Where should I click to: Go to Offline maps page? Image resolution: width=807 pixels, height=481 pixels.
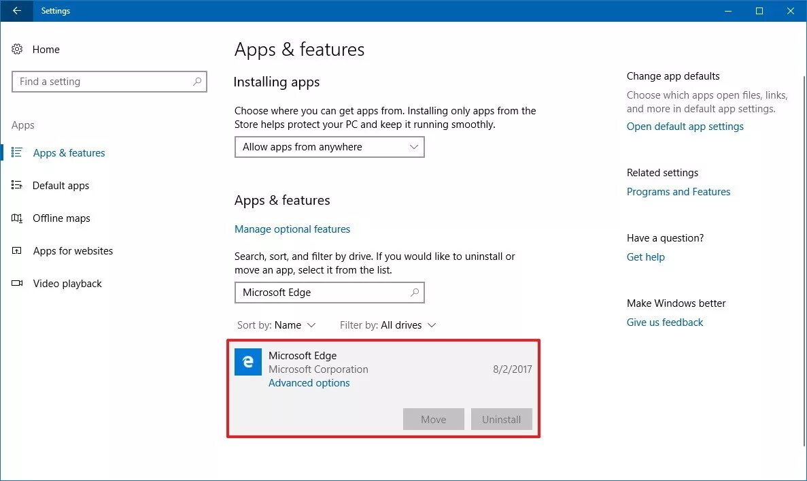[x=61, y=218]
